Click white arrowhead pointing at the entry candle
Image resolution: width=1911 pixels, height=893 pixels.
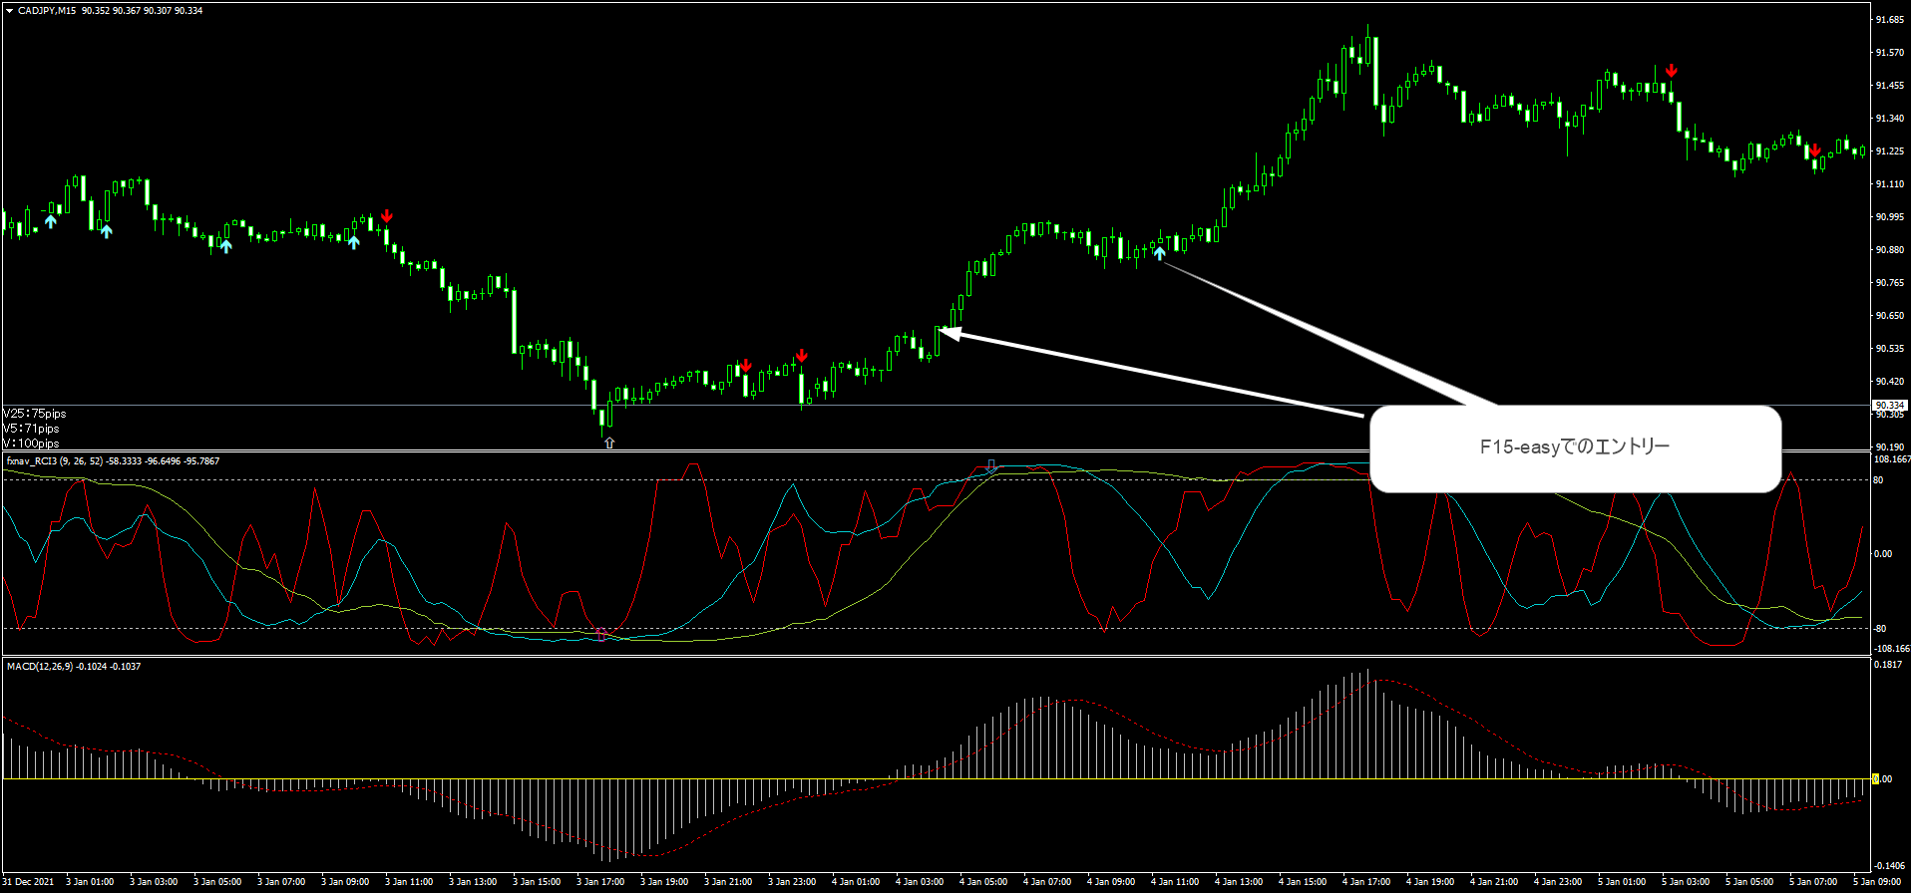(x=950, y=334)
